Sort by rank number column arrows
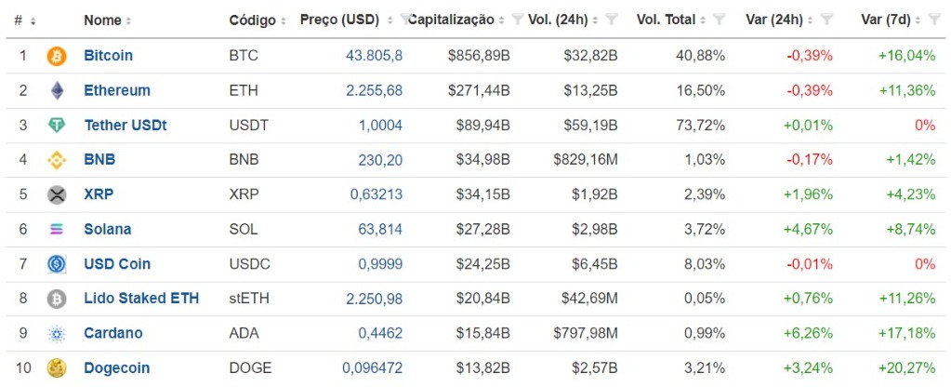The width and height of the screenshot is (951, 387). 25,20
